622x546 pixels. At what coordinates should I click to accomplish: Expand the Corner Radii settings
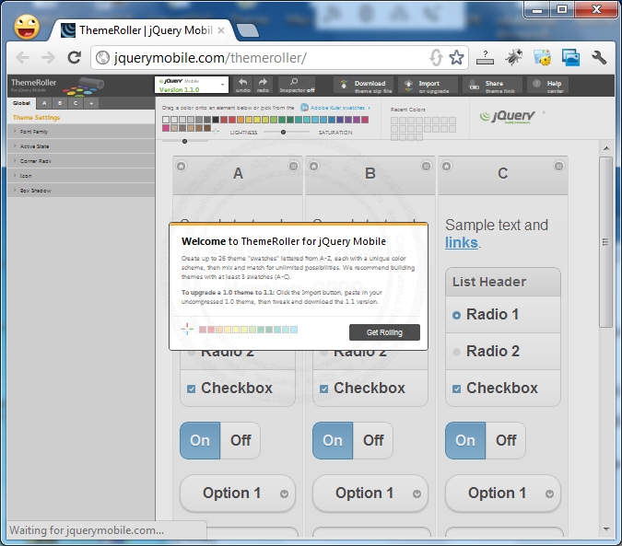tap(81, 161)
